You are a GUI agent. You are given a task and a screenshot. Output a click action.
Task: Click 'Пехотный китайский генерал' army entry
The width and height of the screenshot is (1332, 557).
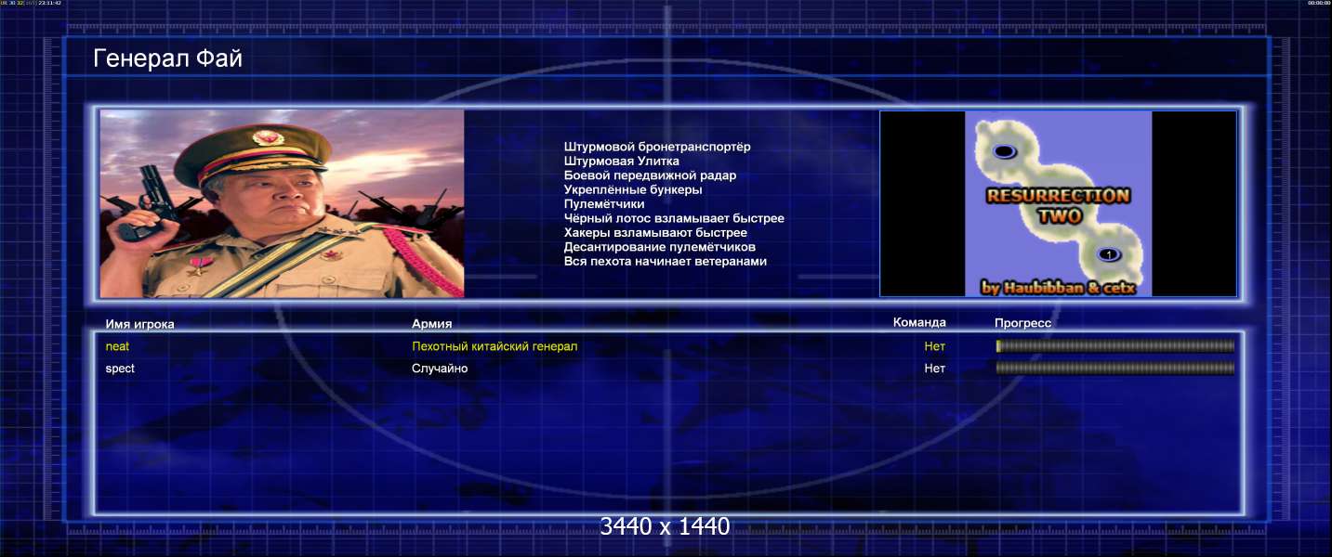495,346
